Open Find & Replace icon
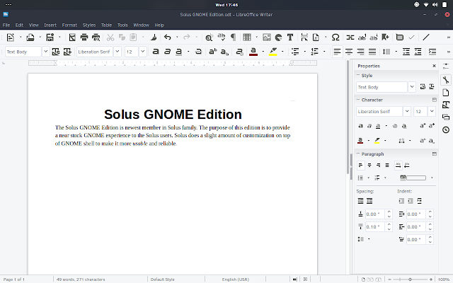The width and height of the screenshot is (453, 283). 209,37
